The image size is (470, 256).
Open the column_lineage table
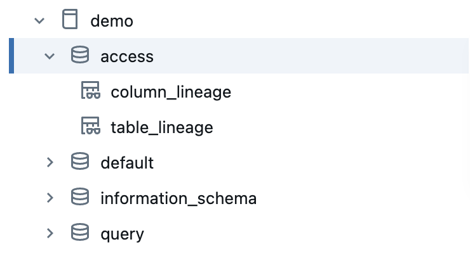click(x=170, y=93)
